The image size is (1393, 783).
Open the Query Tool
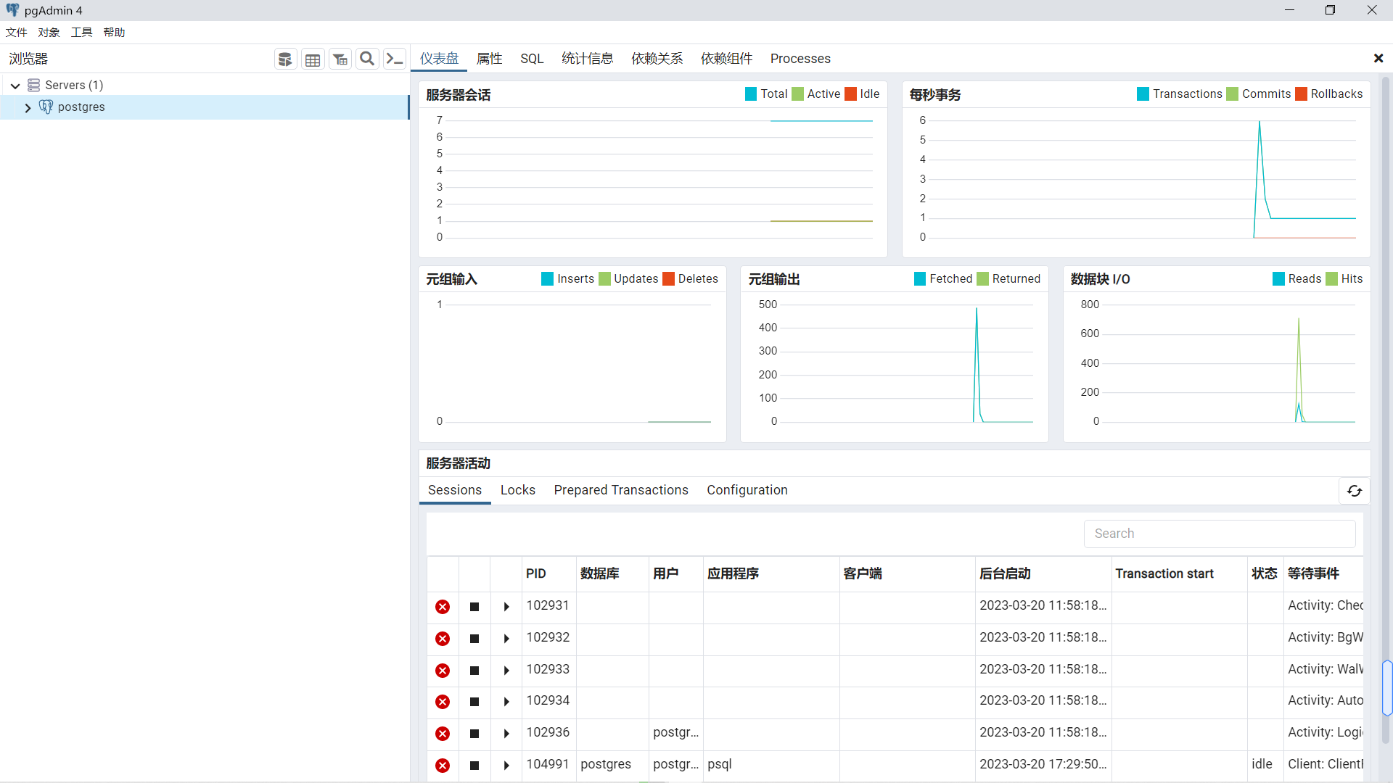pyautogui.click(x=285, y=59)
